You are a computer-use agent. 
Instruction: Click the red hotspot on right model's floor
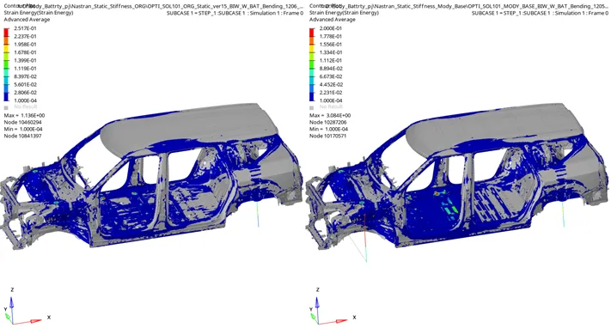point(437,193)
